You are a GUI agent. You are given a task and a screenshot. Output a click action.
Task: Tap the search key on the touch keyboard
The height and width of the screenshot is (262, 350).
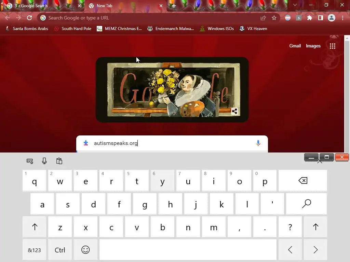[x=306, y=204]
